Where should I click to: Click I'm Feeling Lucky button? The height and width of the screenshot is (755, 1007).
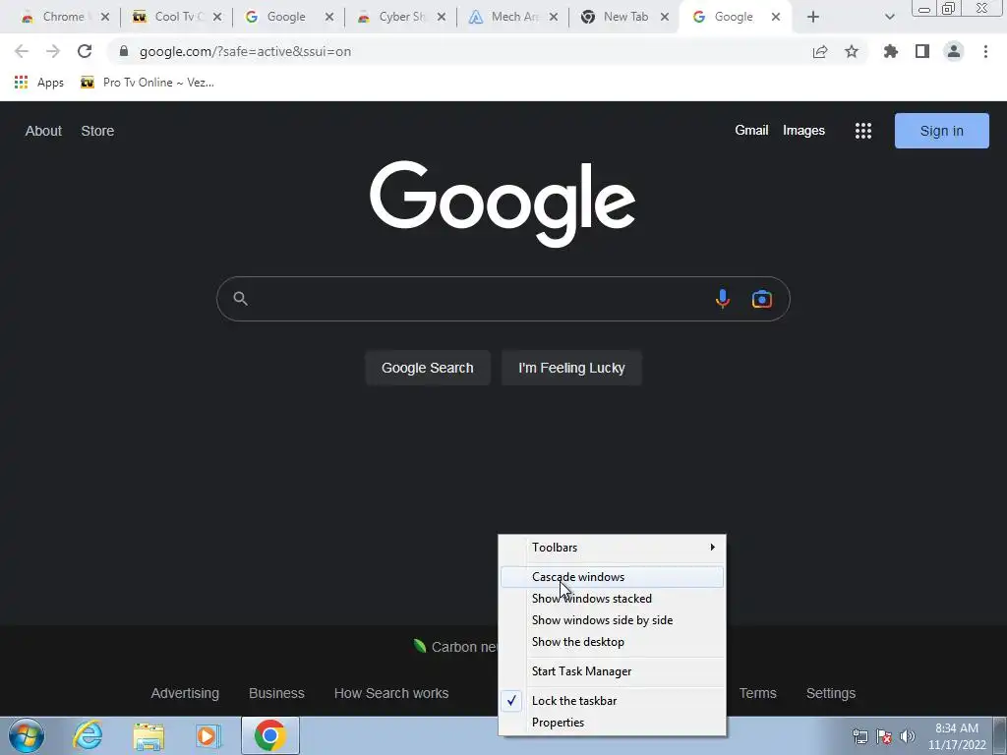click(x=571, y=368)
